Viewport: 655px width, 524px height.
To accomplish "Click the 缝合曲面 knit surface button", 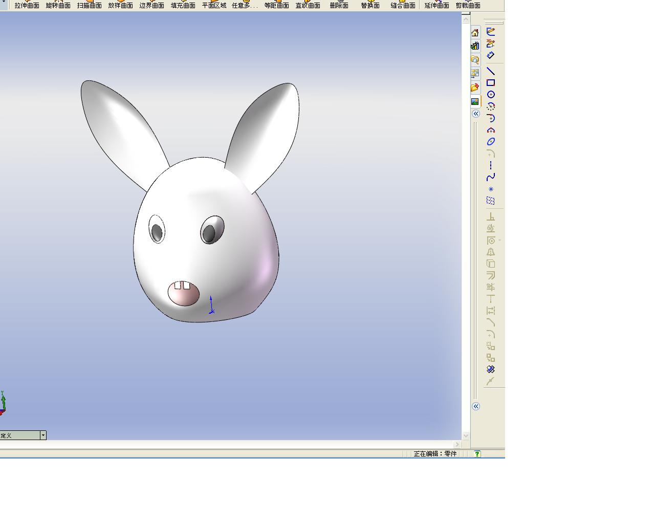I will pyautogui.click(x=403, y=5).
